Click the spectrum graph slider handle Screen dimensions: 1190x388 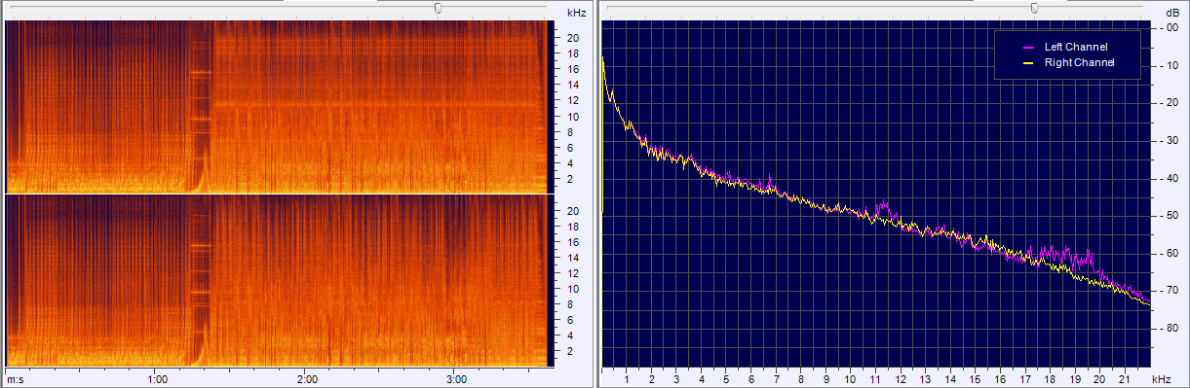click(1034, 8)
